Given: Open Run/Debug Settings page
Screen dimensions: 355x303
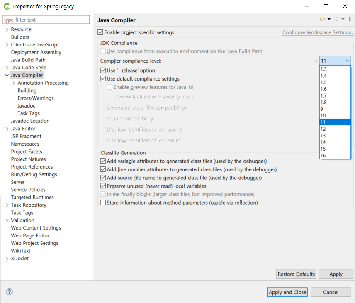Looking at the screenshot, I should (x=34, y=174).
